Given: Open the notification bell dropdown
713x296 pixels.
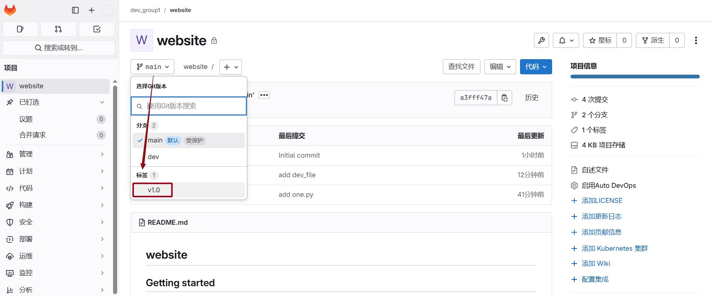Looking at the screenshot, I should pos(566,40).
